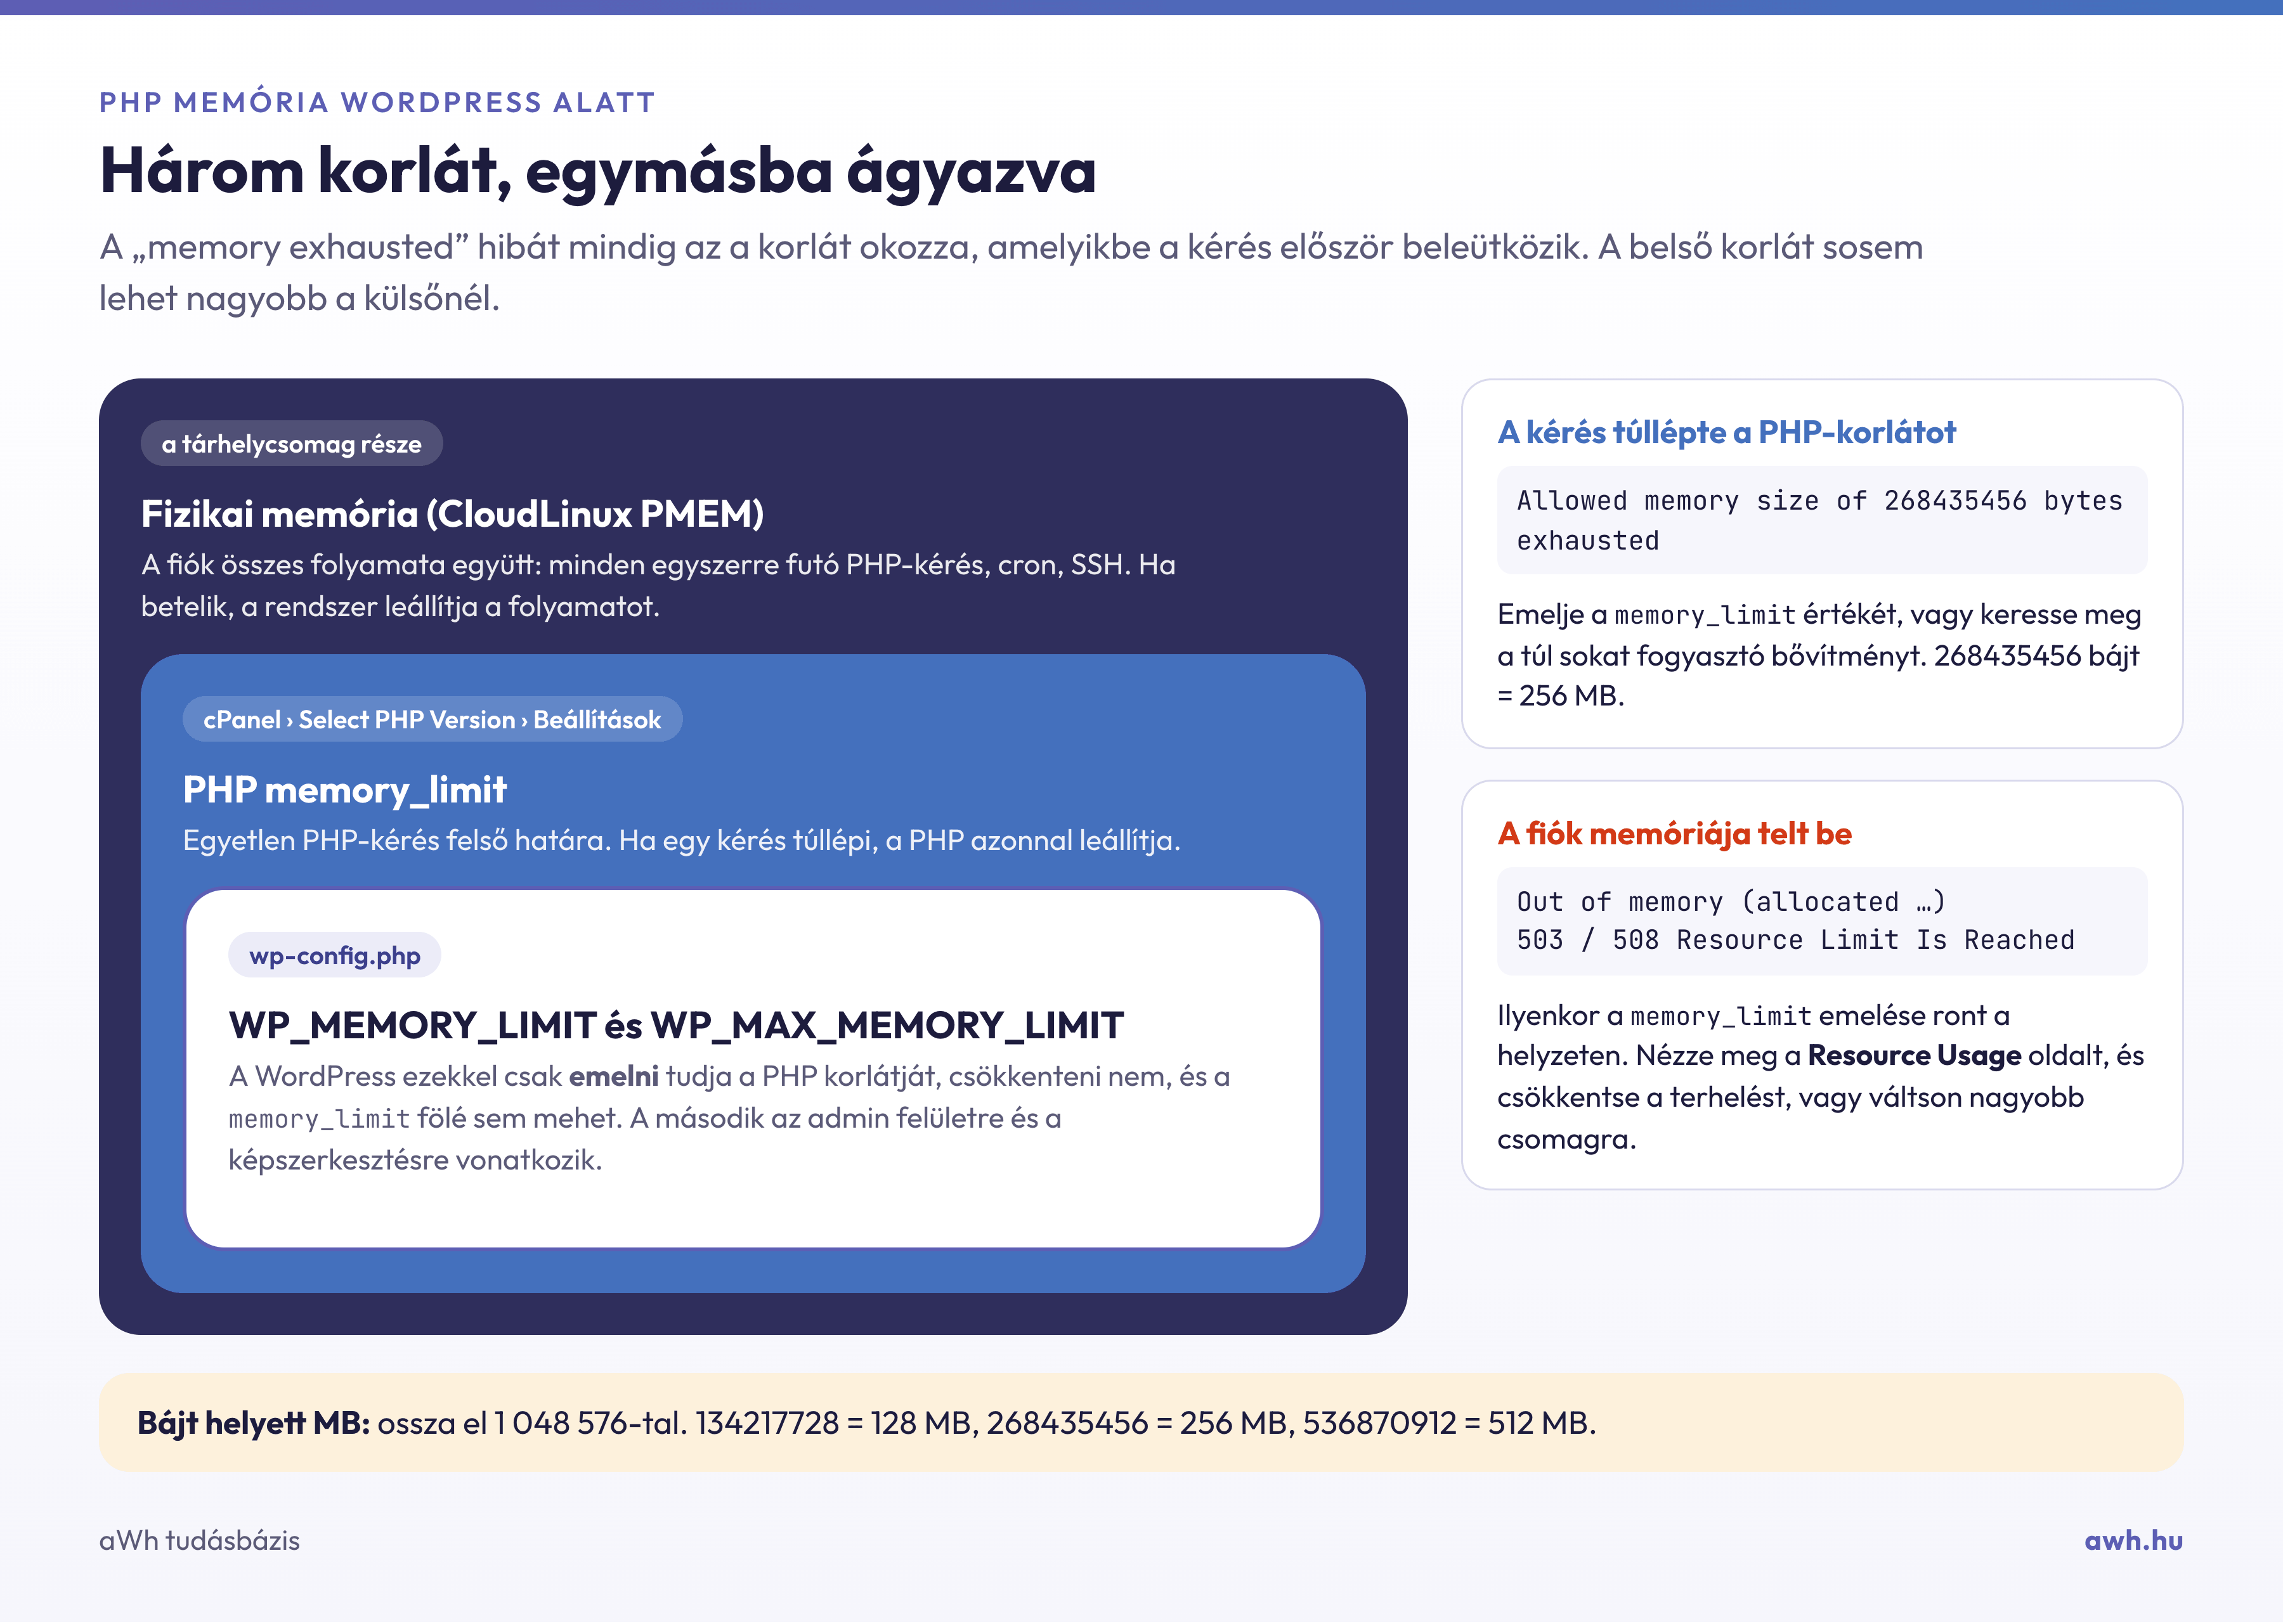Click the 'Fizikai memória (CloudLinux PMEM)' heading
The height and width of the screenshot is (1624, 2283).
coord(452,514)
